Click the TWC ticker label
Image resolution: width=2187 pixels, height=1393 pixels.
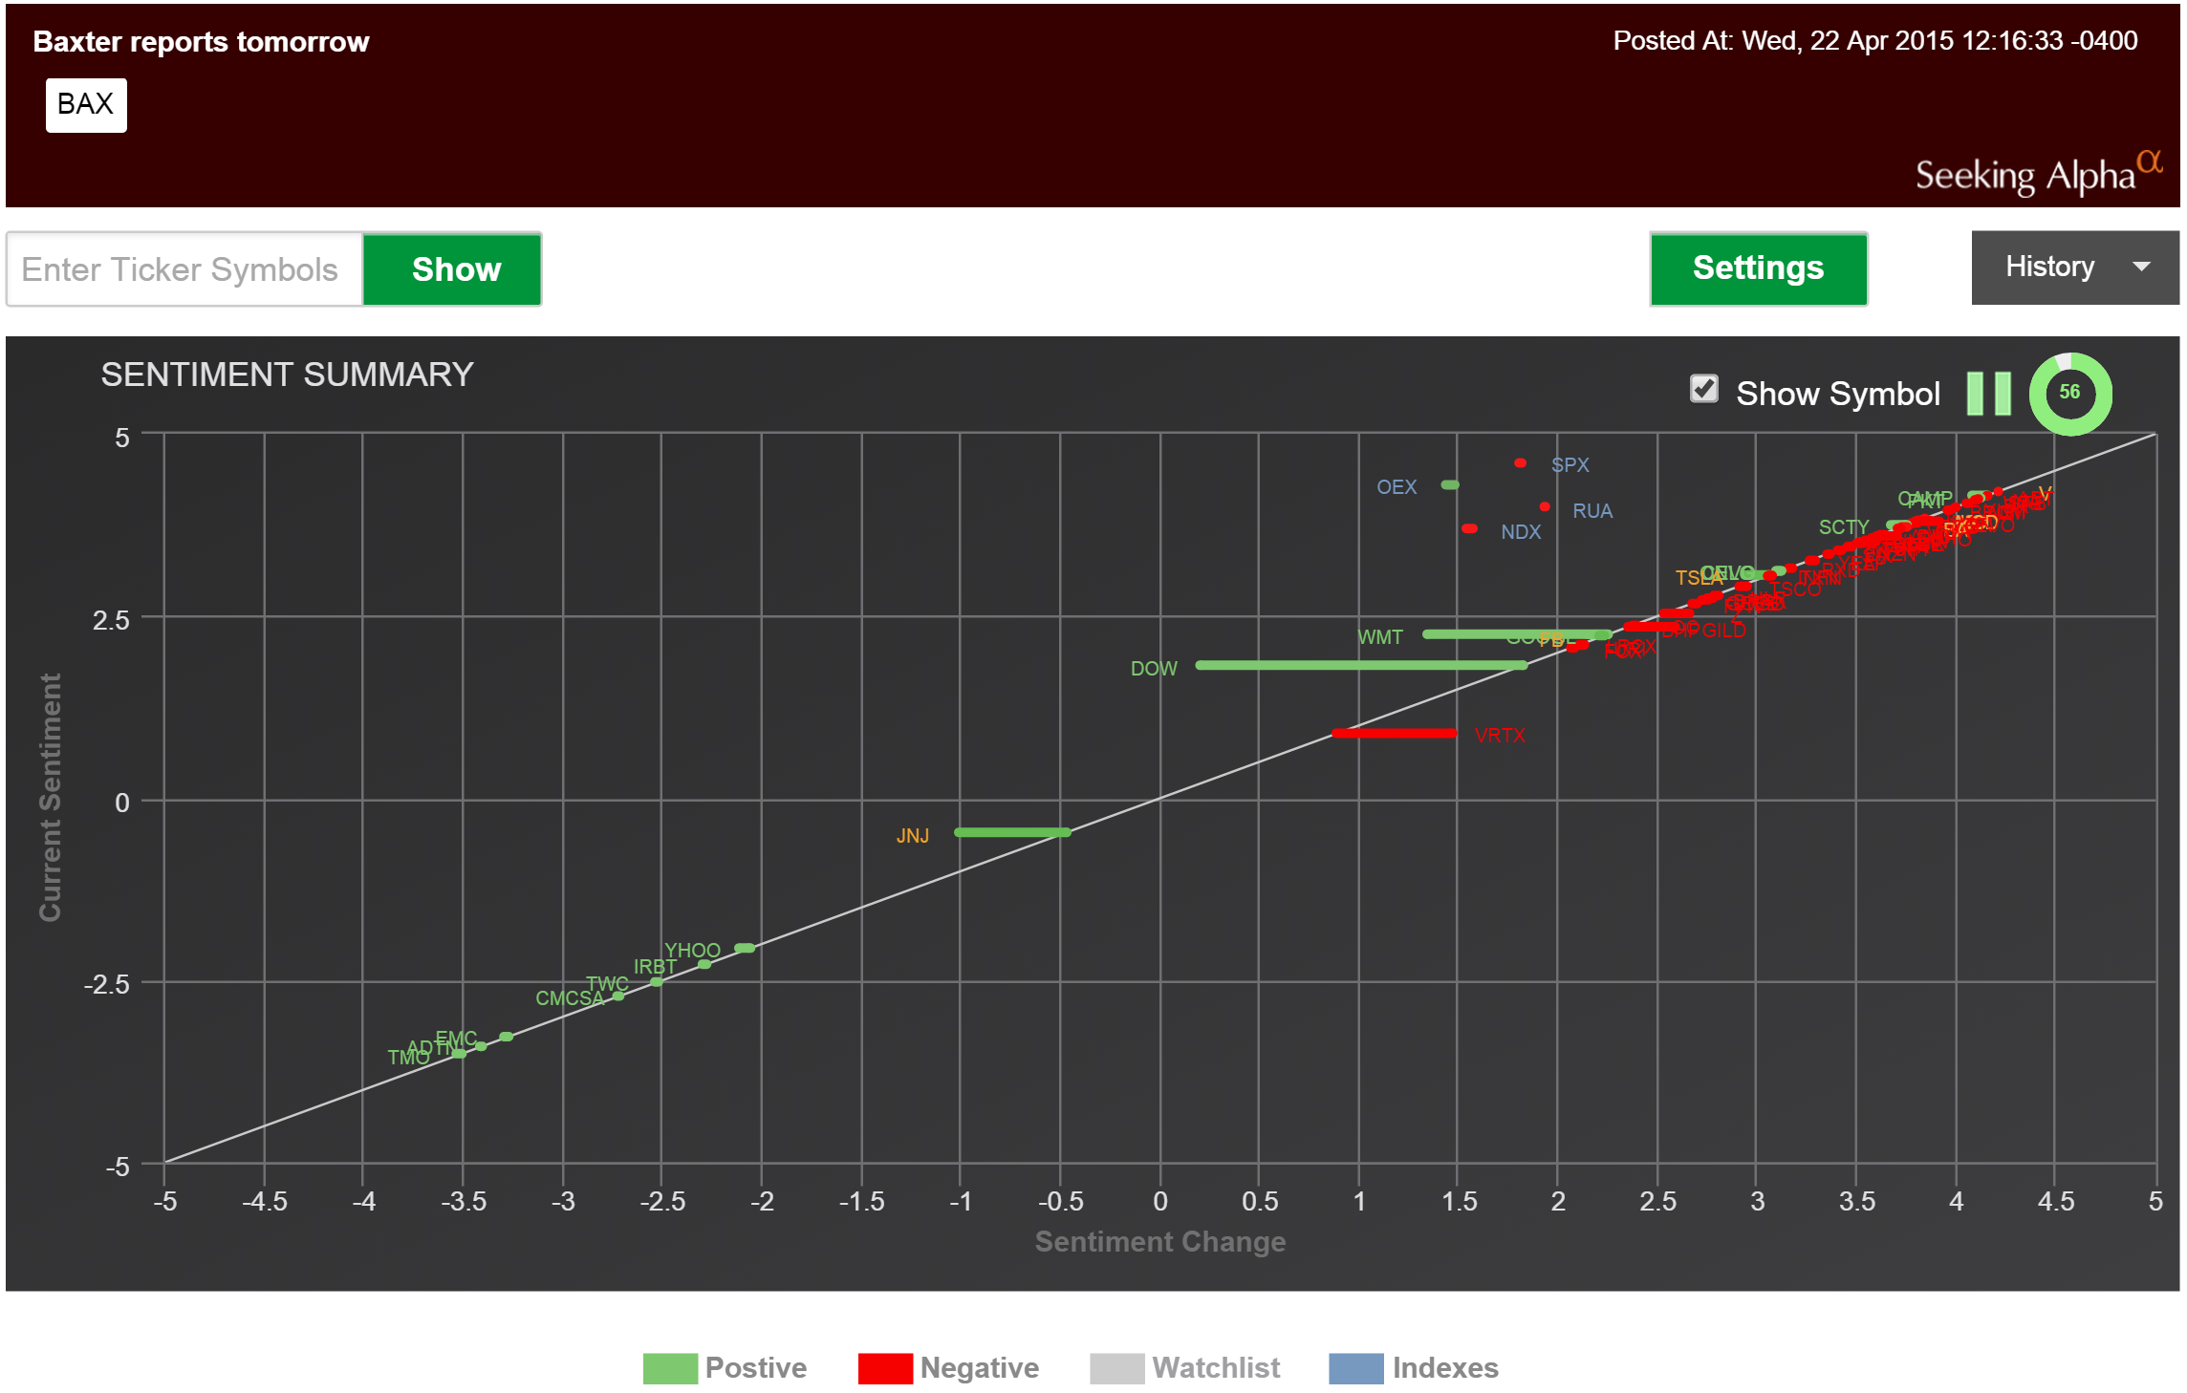607,983
